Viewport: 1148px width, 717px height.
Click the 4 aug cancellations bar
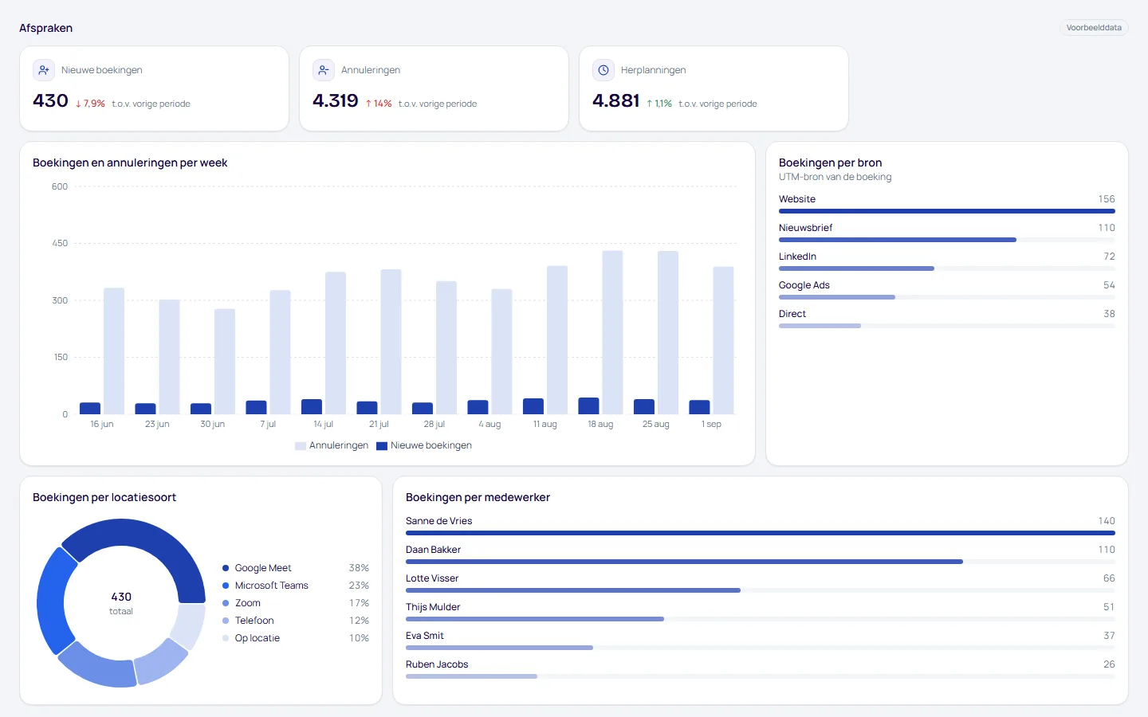[x=501, y=351]
